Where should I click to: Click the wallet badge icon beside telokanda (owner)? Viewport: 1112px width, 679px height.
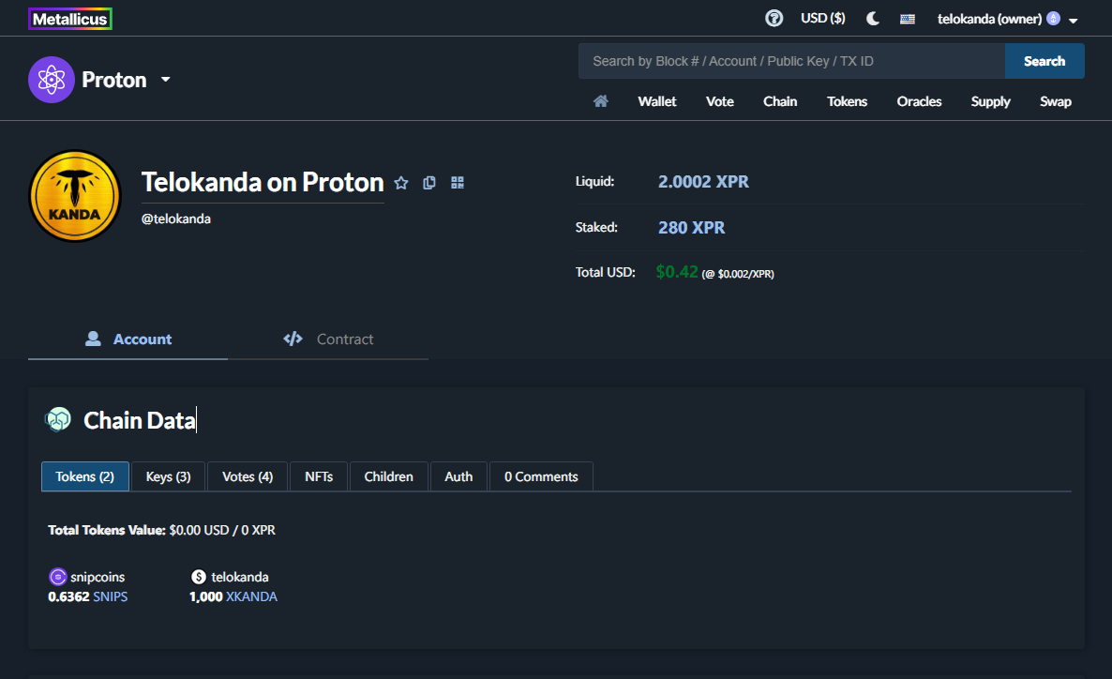point(1054,19)
